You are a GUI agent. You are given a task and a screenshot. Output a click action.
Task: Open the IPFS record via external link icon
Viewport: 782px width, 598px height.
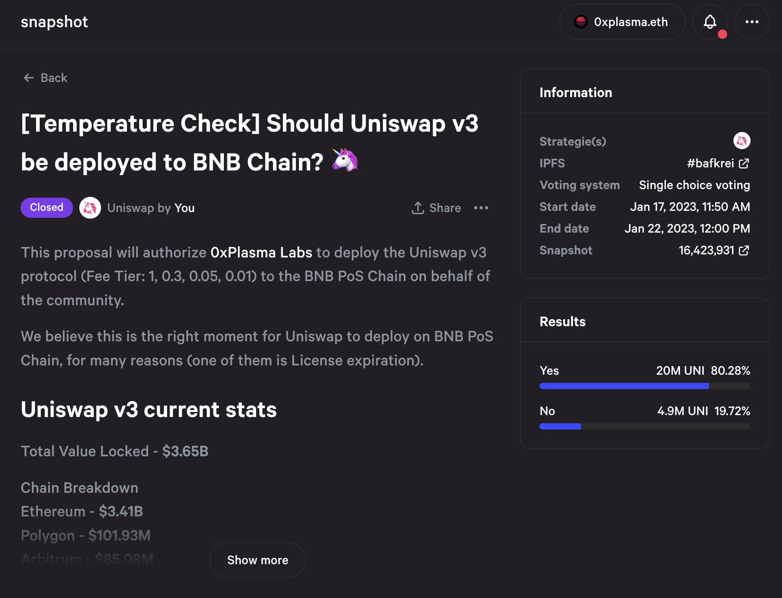[x=744, y=163]
